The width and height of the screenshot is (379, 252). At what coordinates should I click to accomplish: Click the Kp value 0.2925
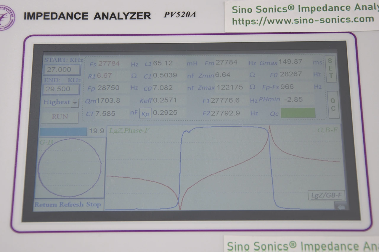coord(166,113)
